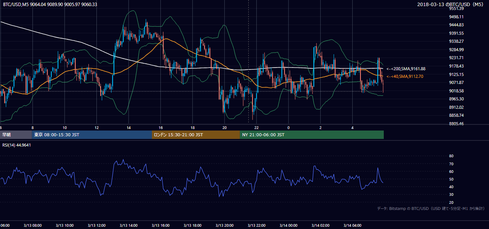
Task: Click price axis value 9338.27
Action: click(456, 41)
